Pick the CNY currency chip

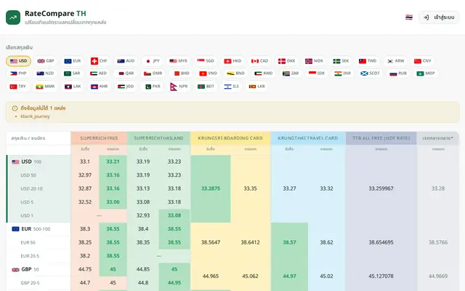(x=422, y=61)
